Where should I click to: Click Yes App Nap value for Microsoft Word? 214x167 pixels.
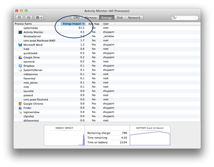click(93, 45)
